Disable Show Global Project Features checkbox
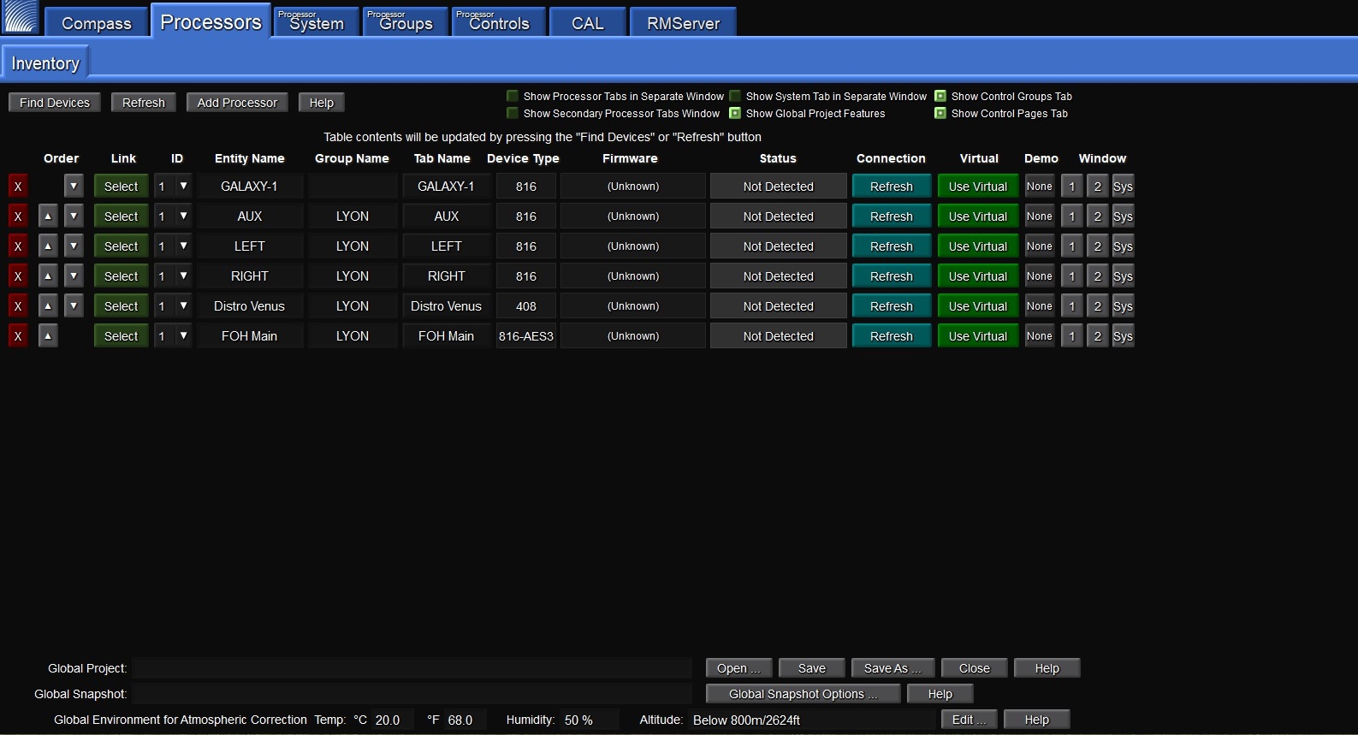The height and width of the screenshot is (735, 1358). pyautogui.click(x=735, y=114)
